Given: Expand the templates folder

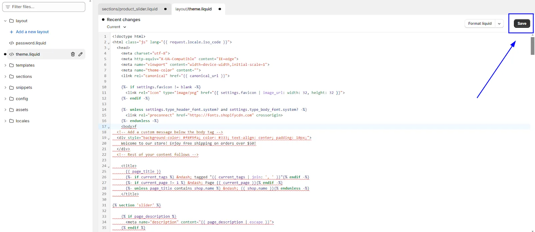Looking at the screenshot, I should (x=5, y=65).
